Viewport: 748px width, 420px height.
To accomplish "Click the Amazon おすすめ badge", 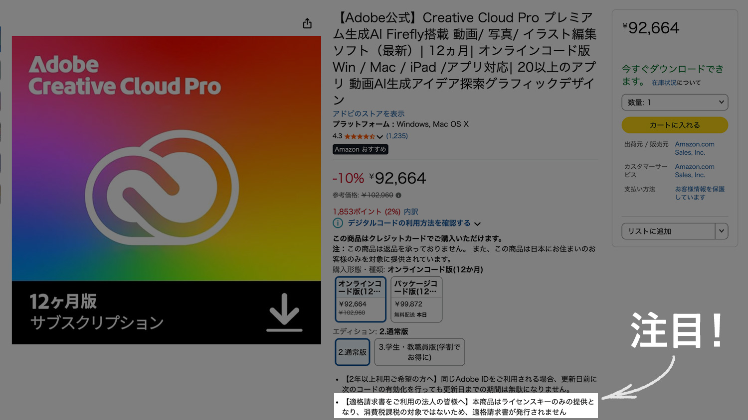I will point(360,149).
